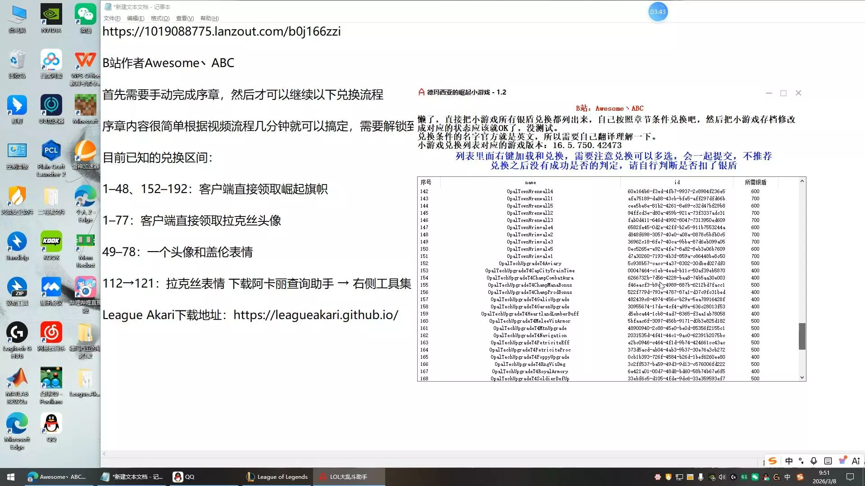Toggle Sogou Chinese/English input mode
Screen dimensions: 865x486
tap(789, 461)
